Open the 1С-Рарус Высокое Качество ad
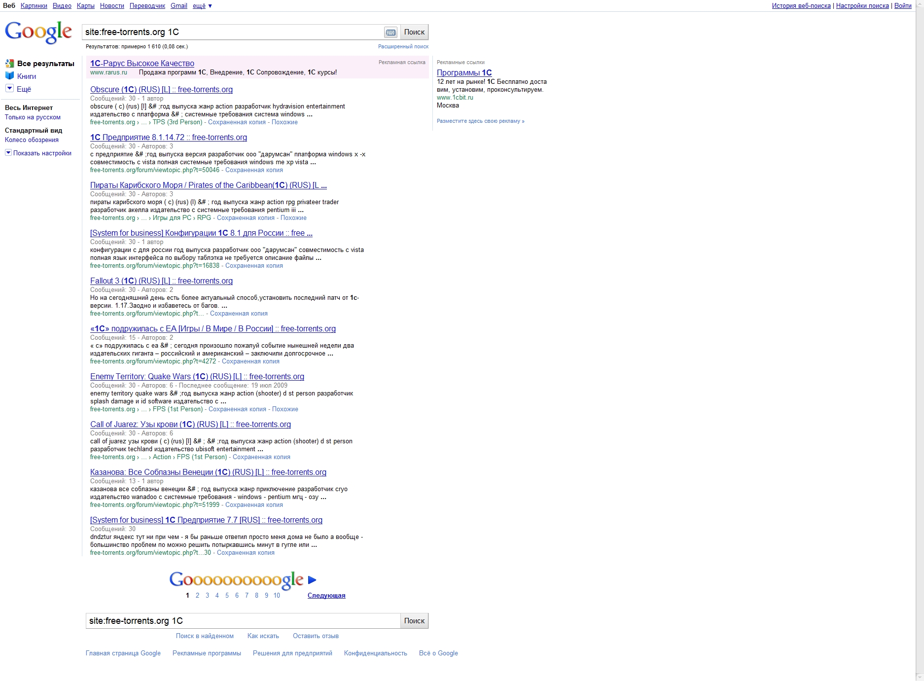 (142, 63)
